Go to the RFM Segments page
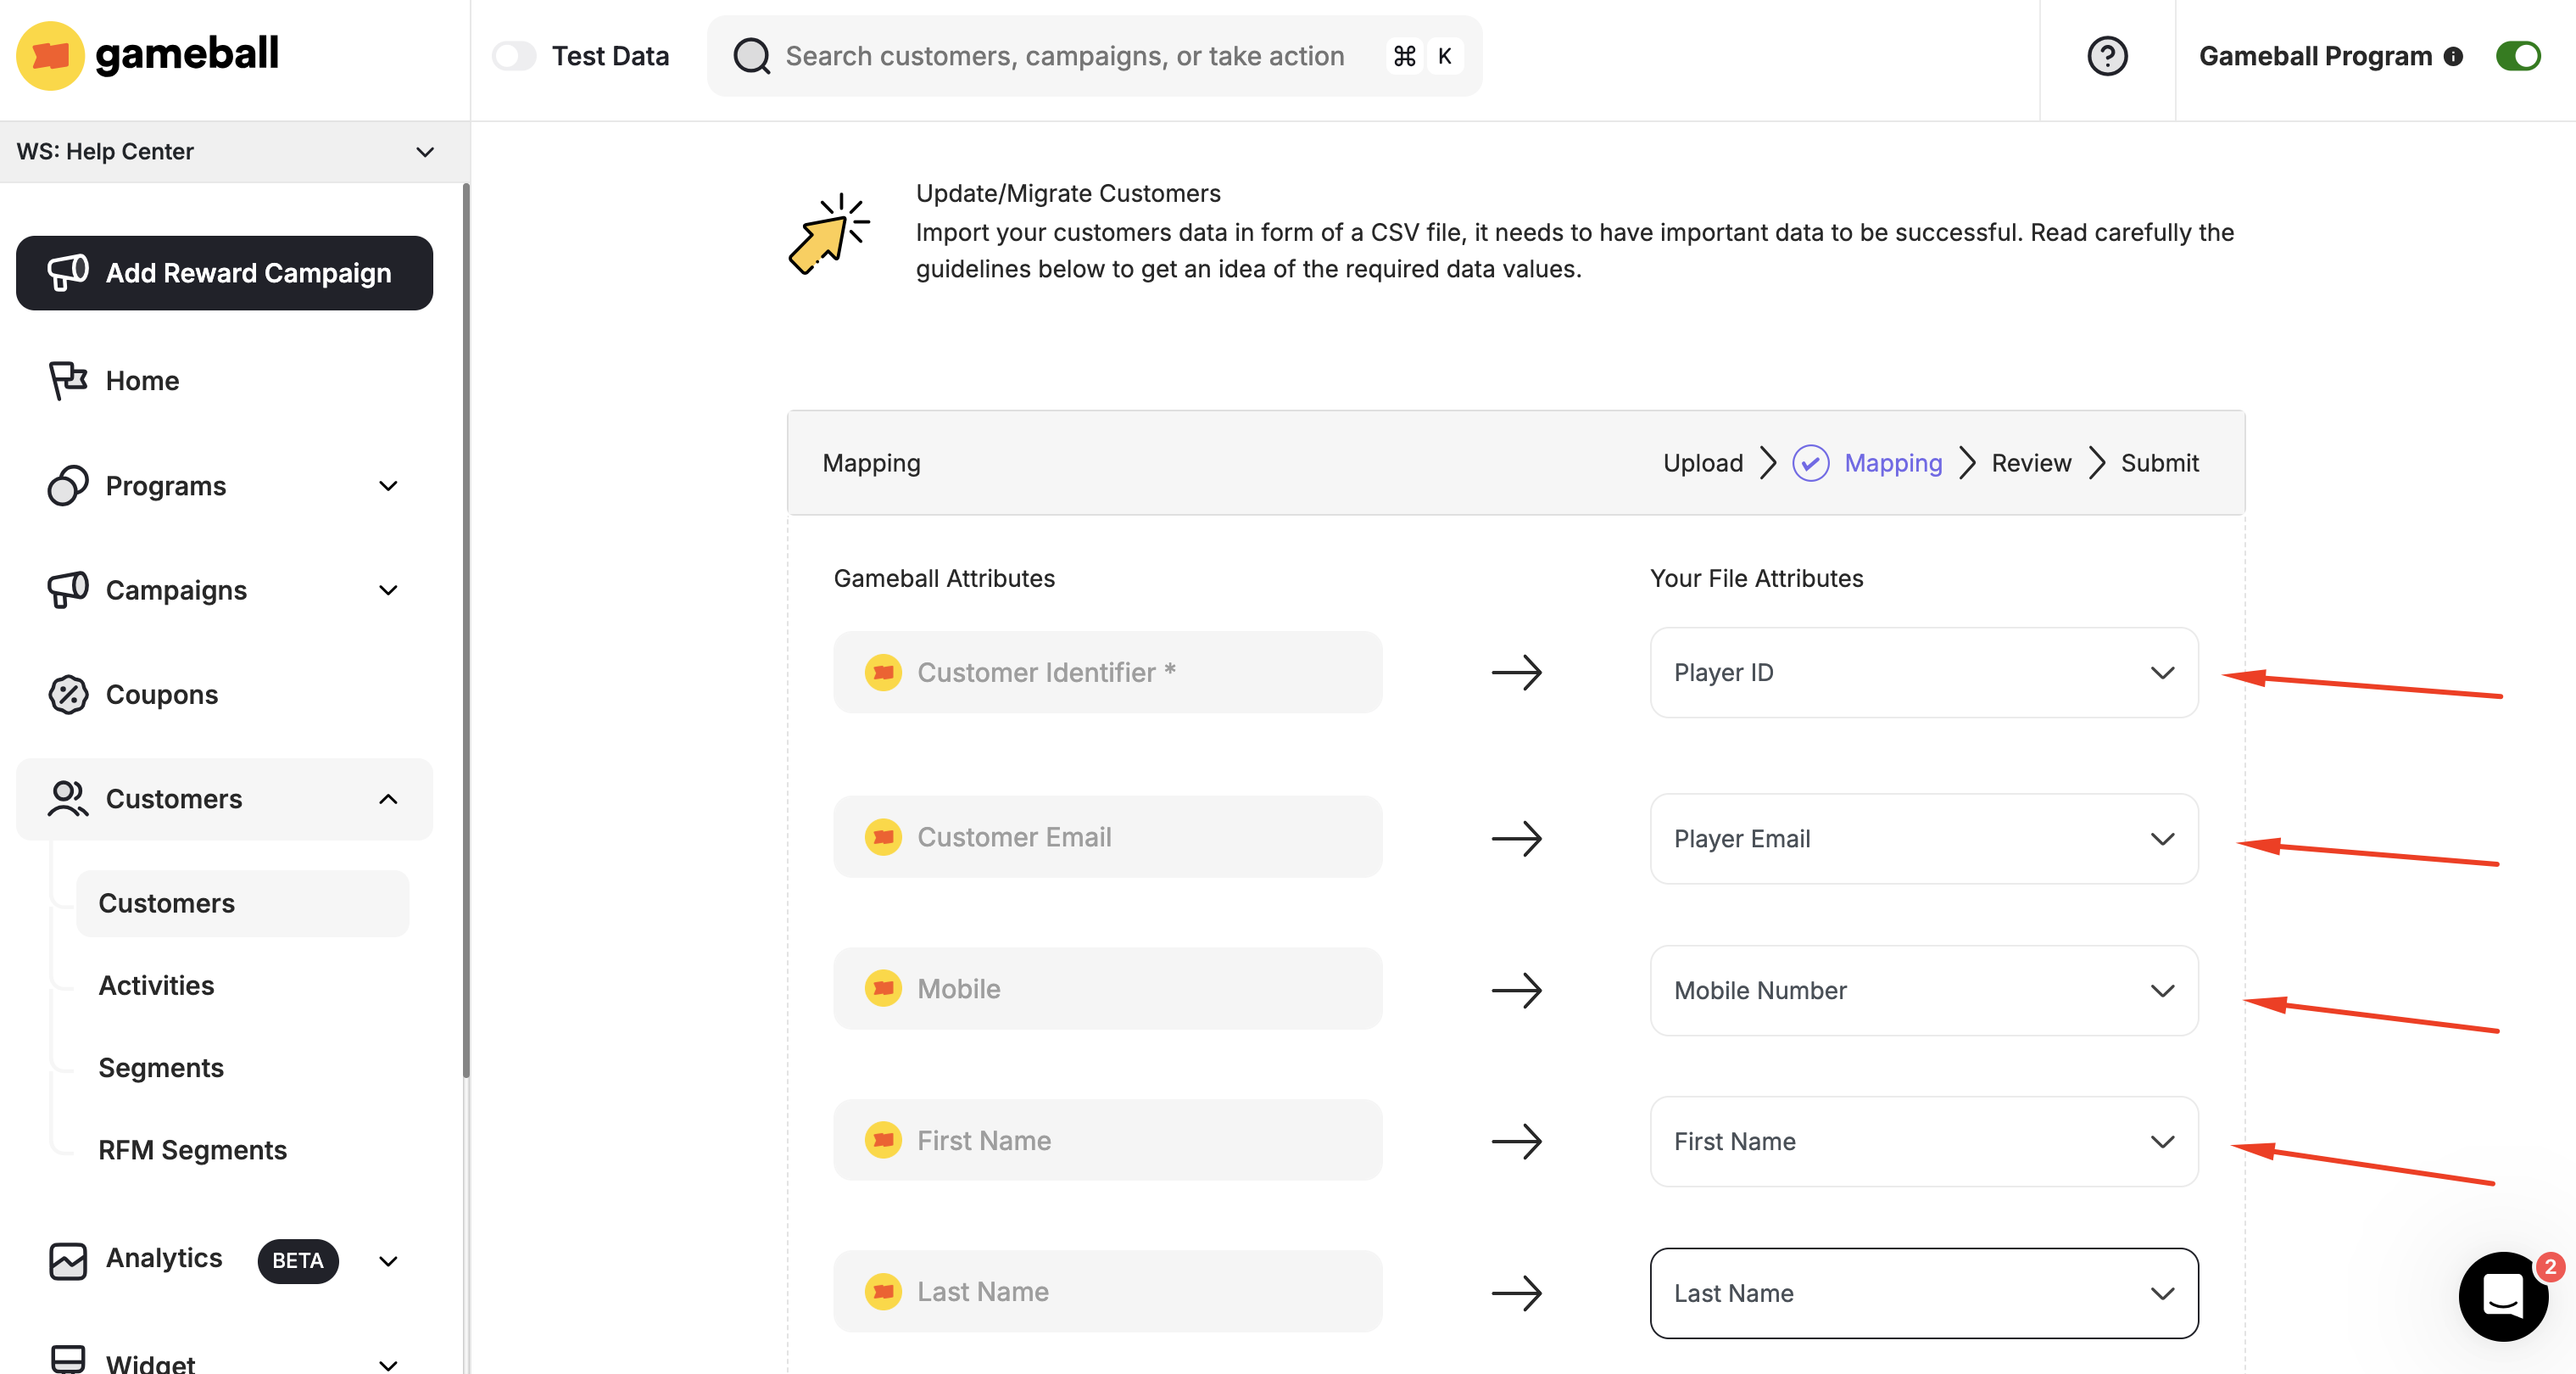Viewport: 2576px width, 1374px height. click(192, 1150)
